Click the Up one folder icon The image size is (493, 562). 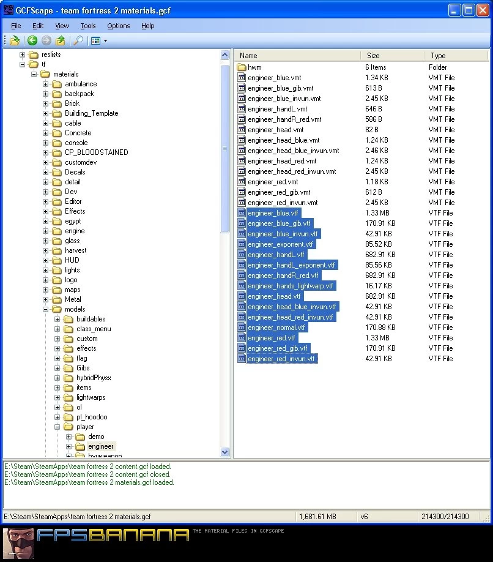coord(60,40)
